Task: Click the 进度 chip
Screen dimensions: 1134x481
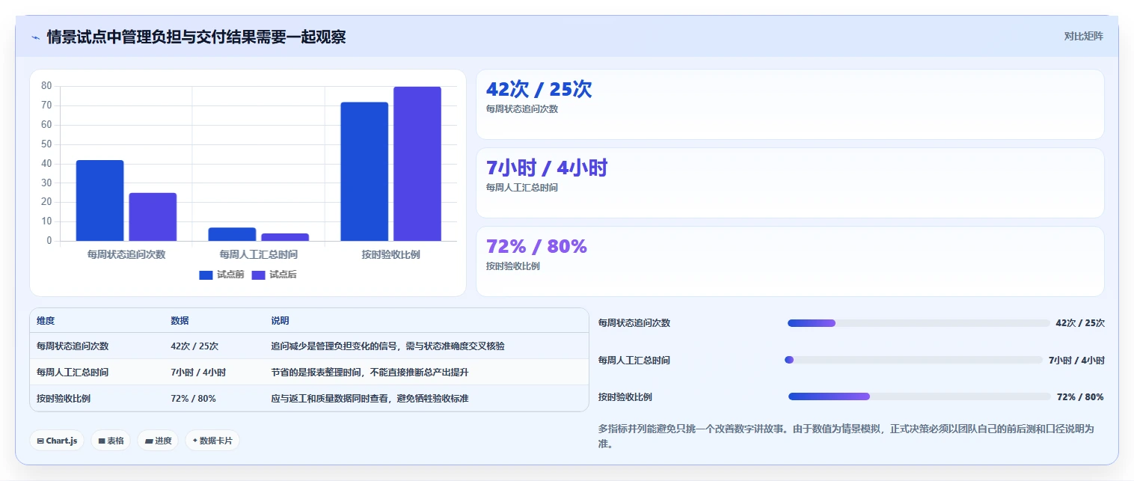Action: point(158,441)
